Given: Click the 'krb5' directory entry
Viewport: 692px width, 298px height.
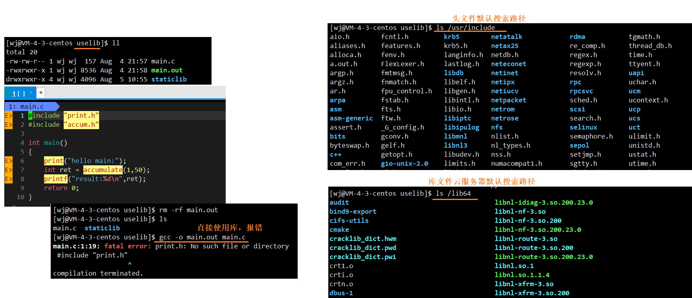Looking at the screenshot, I should [452, 37].
